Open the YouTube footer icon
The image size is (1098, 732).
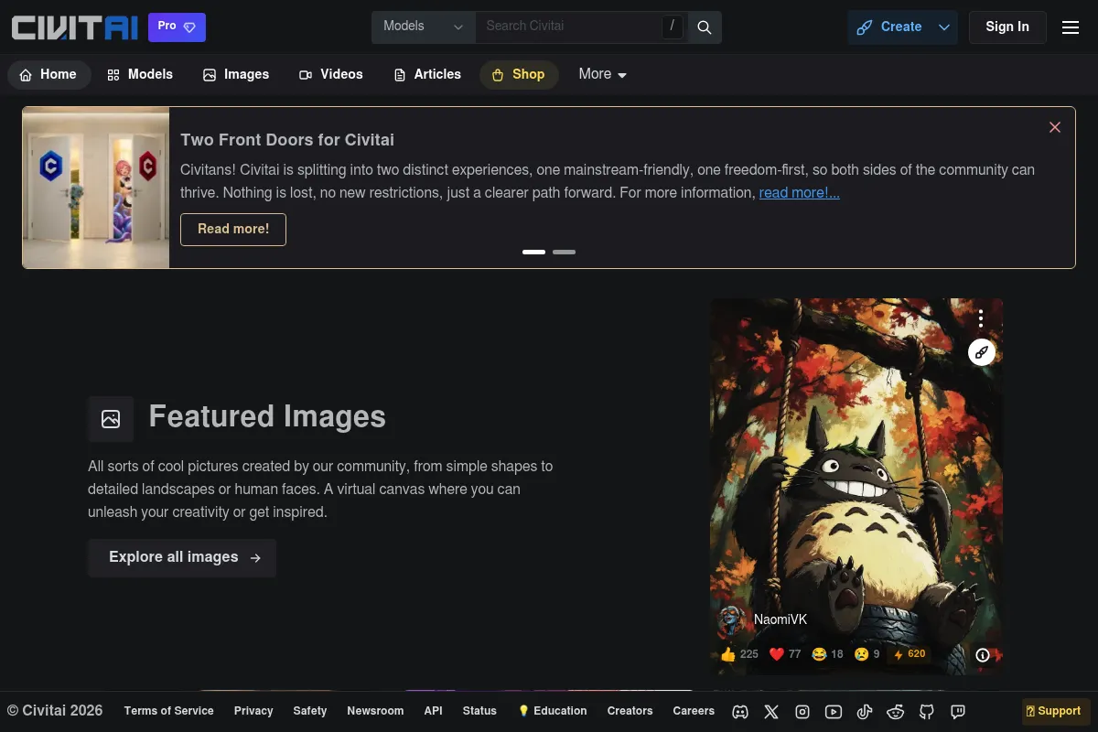pos(834,711)
